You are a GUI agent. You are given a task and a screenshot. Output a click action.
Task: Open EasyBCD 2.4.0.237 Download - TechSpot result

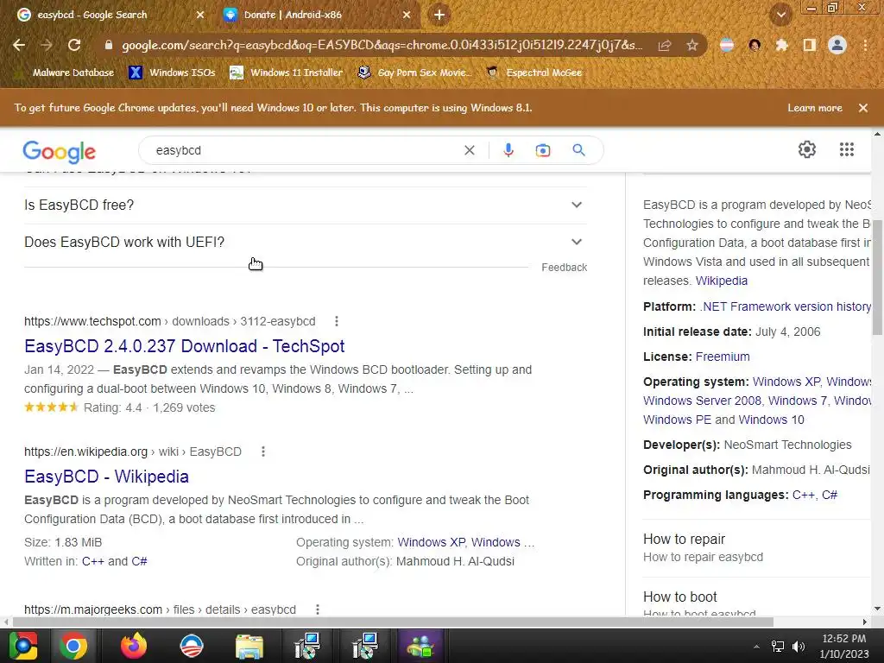[185, 346]
